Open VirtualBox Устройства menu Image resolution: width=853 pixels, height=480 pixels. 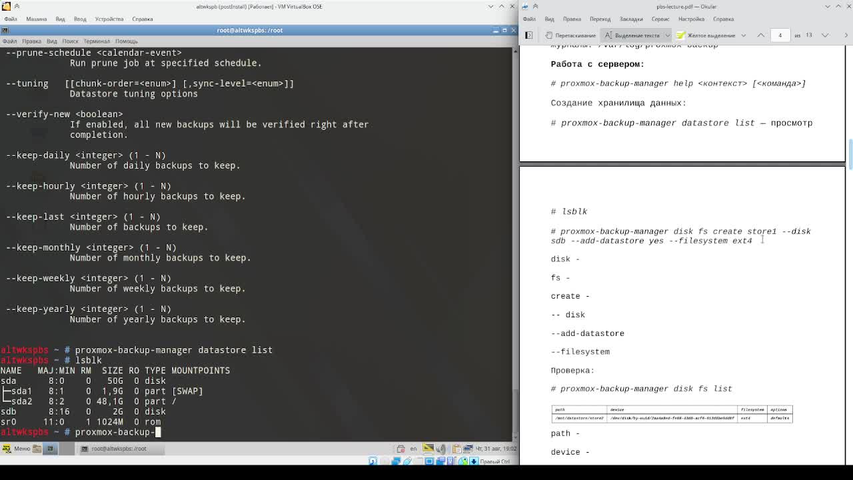coord(109,19)
